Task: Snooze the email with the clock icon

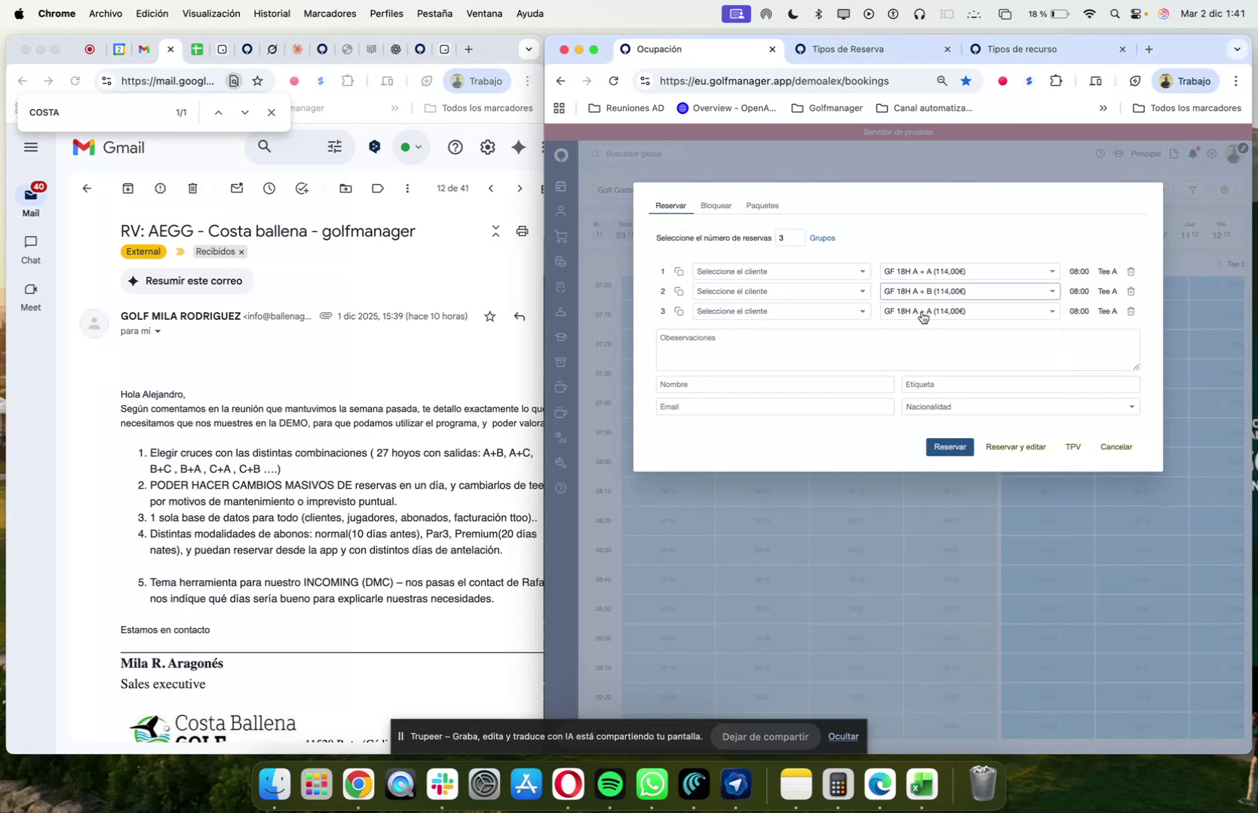Action: 268,189
